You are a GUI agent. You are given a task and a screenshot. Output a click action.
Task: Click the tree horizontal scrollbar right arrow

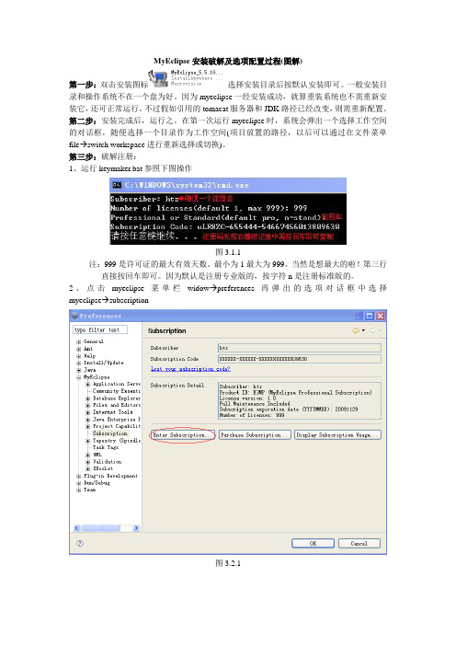(x=137, y=528)
